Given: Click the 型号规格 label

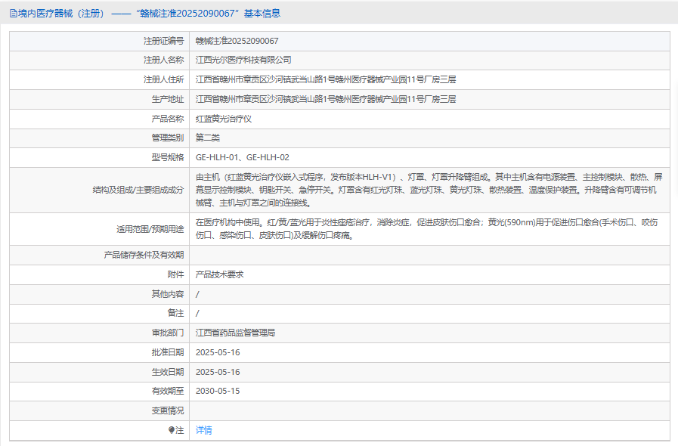Looking at the screenshot, I should pyautogui.click(x=167, y=157).
